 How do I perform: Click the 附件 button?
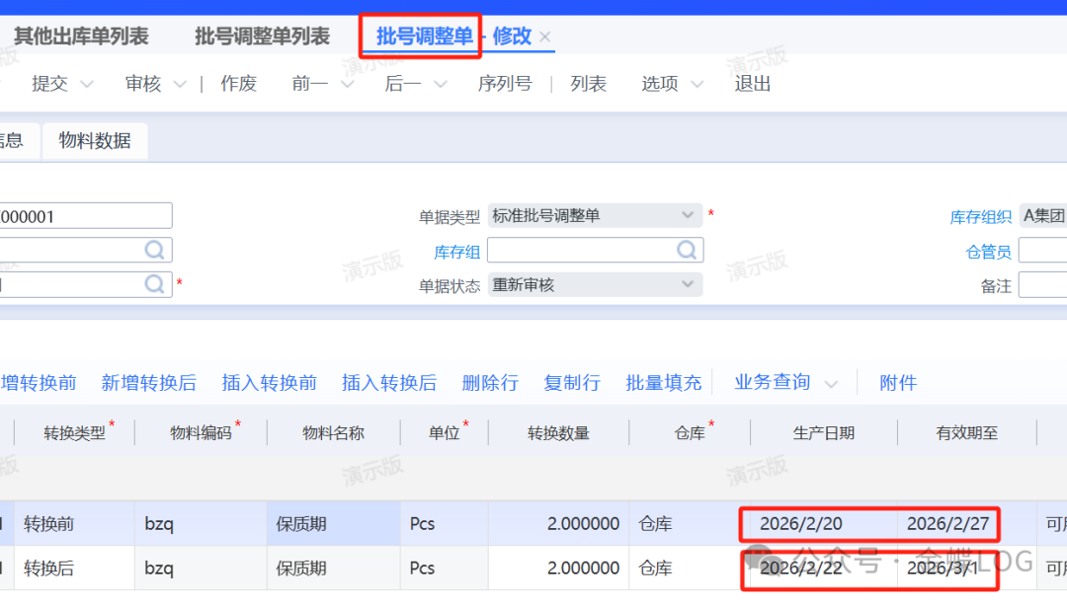[897, 383]
